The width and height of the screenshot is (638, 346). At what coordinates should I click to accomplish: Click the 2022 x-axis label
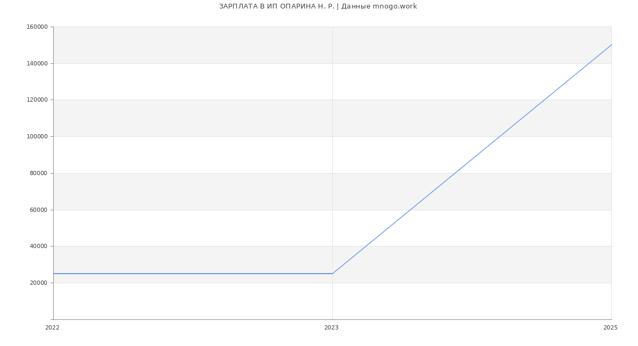52,328
